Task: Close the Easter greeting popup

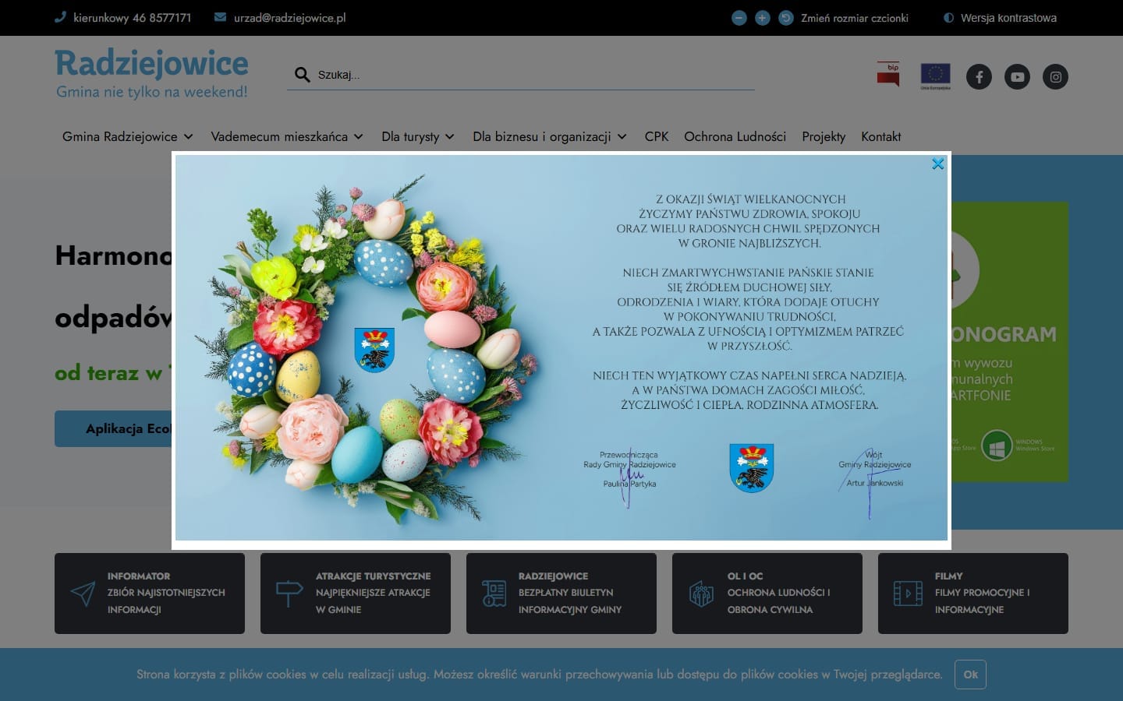Action: 937,164
